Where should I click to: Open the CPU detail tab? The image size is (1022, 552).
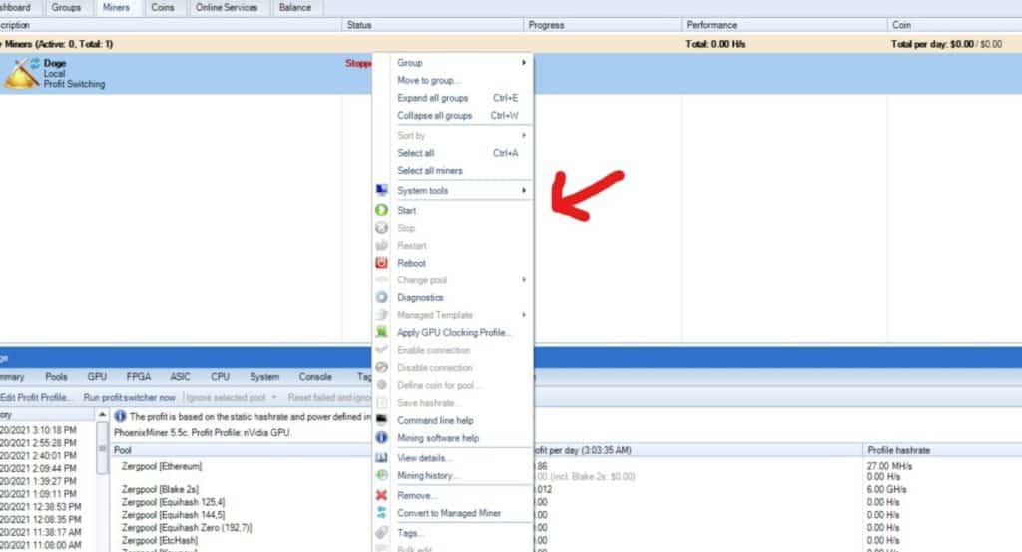coord(220,377)
